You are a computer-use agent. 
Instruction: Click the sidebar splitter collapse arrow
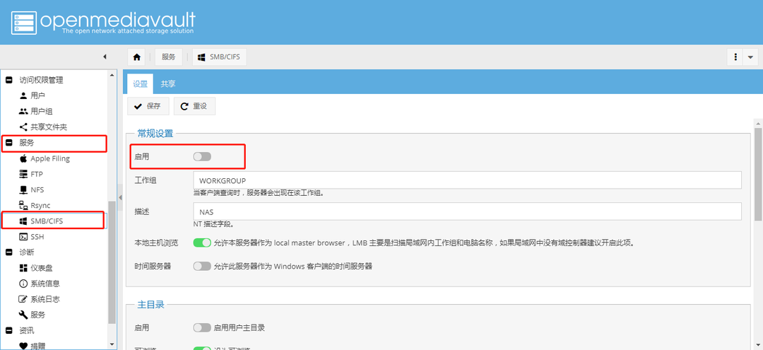(120, 197)
